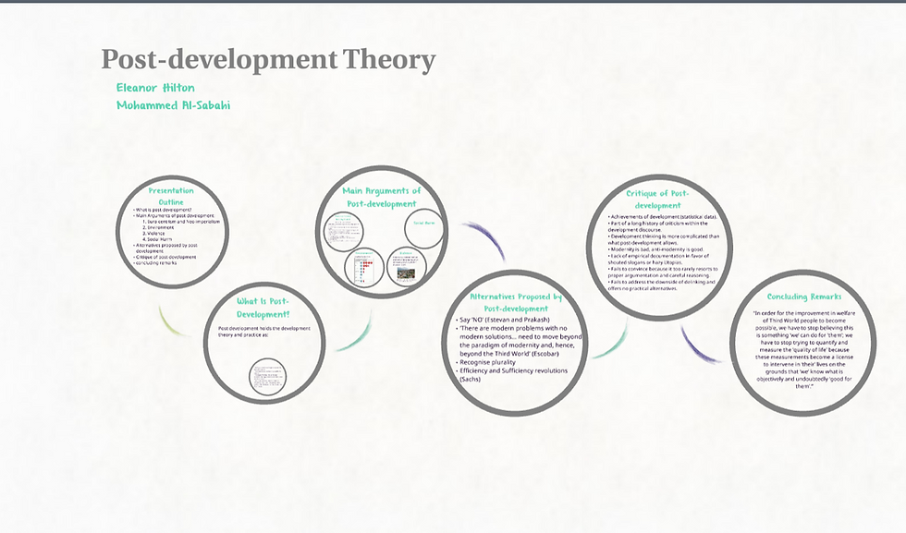The height and width of the screenshot is (533, 906).
Task: Open the Violence sub-circle with photo
Action: point(407,267)
